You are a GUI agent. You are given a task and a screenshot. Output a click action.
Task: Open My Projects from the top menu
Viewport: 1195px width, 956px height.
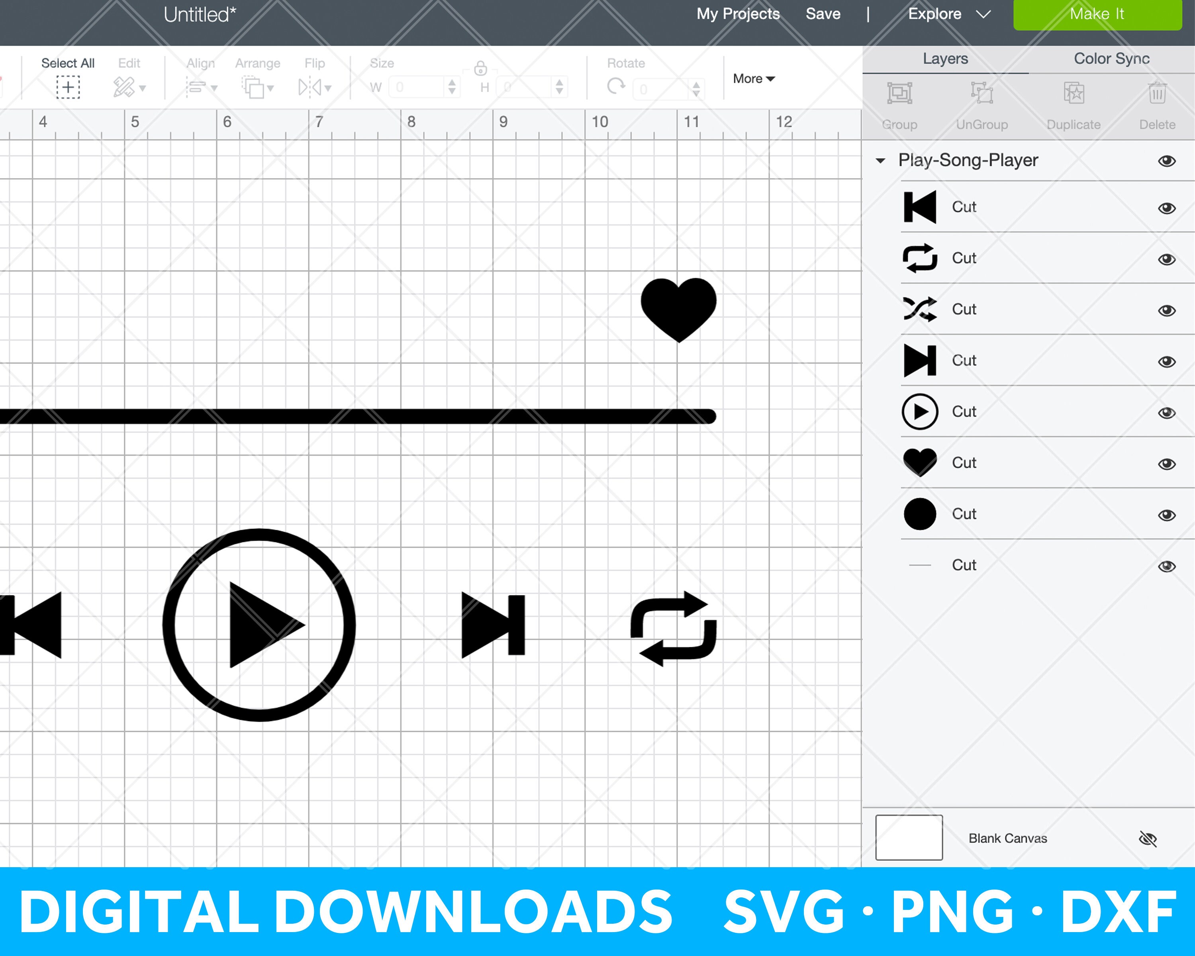click(x=738, y=14)
